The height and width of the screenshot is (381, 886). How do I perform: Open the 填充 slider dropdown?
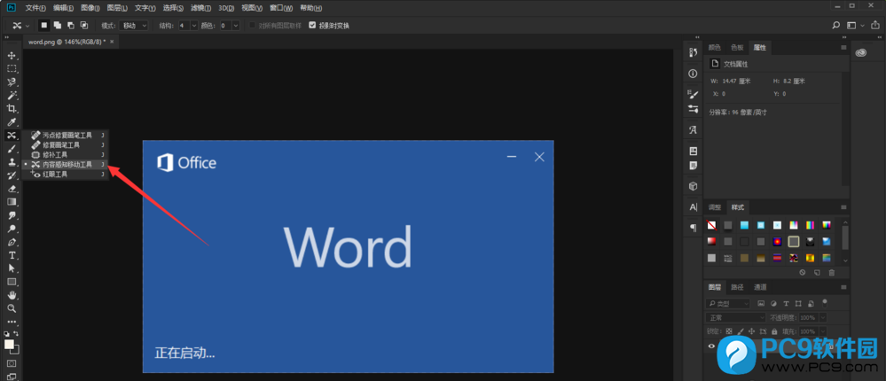click(x=823, y=331)
